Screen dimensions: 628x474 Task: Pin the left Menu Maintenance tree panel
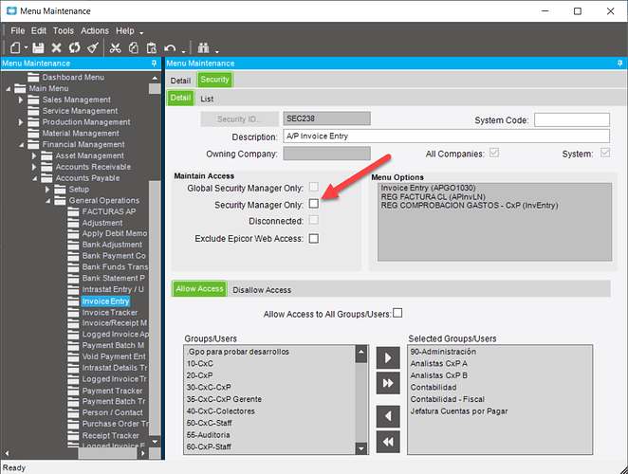coord(155,64)
